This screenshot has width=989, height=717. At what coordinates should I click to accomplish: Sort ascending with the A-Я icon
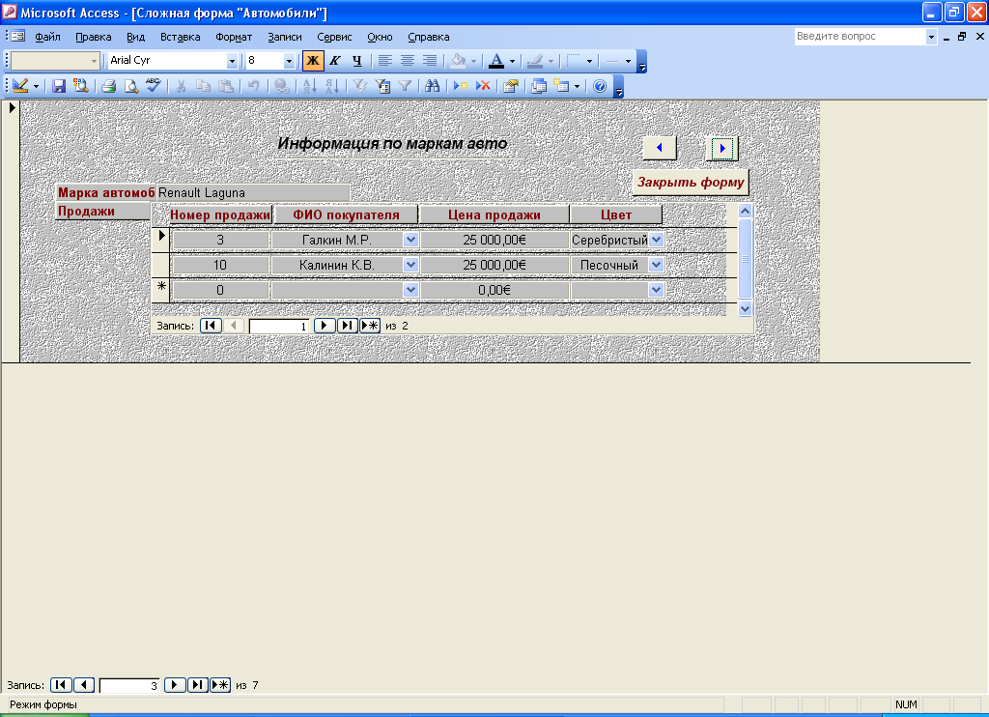(310, 86)
